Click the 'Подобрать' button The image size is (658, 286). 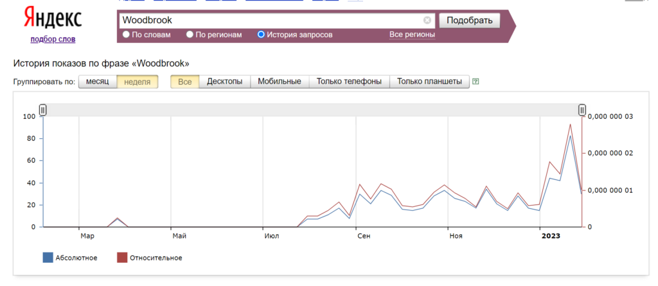(x=470, y=21)
